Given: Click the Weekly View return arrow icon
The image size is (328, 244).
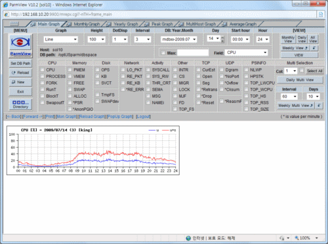Looking at the screenshot, I should tap(314, 48).
